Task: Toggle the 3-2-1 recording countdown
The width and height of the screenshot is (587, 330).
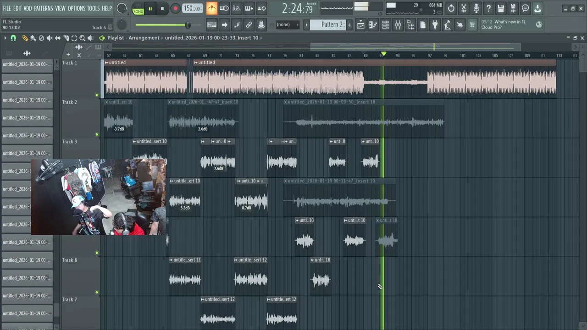Action: pyautogui.click(x=236, y=8)
